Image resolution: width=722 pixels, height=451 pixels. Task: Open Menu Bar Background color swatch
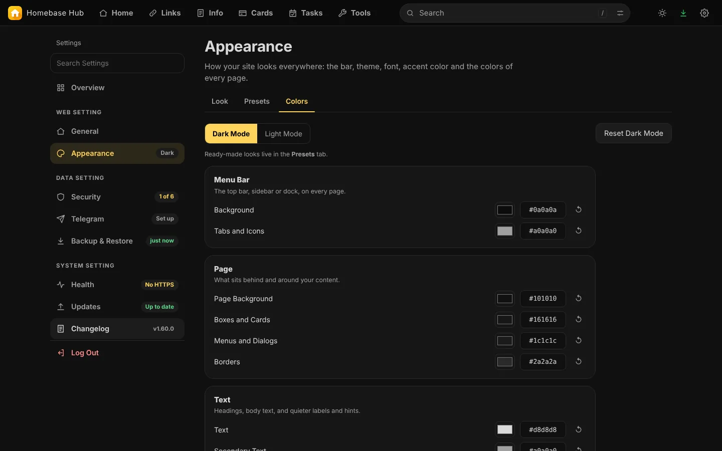tap(505, 210)
